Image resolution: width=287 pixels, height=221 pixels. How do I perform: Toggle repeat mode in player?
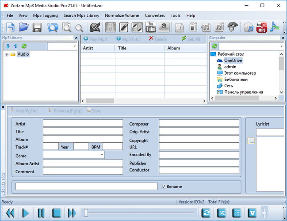pyautogui.click(x=206, y=213)
